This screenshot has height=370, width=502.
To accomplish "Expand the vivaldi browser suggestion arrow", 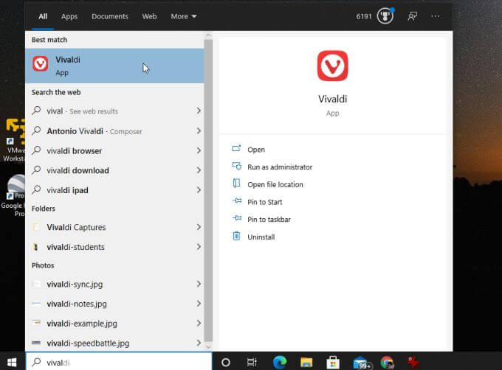I will tap(199, 151).
